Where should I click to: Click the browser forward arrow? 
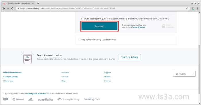pos(8,8)
